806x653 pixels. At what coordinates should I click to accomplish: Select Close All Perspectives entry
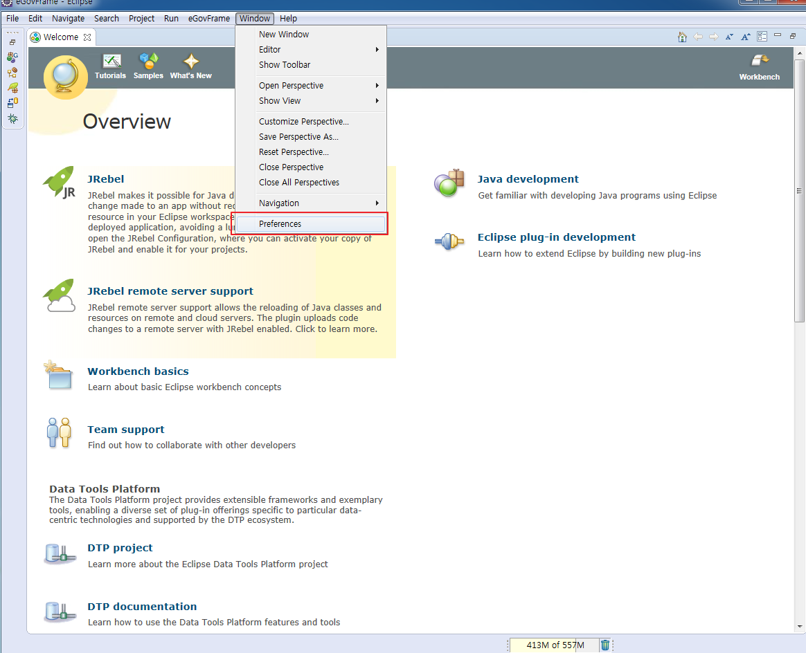click(311, 182)
